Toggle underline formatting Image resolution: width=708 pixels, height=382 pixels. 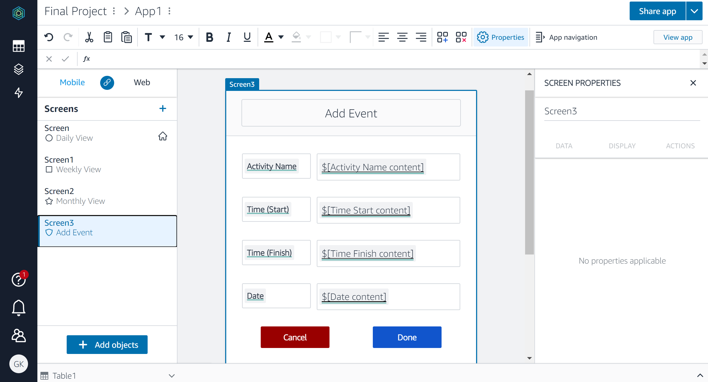coord(246,37)
